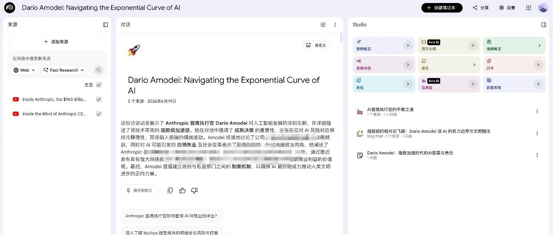Image resolution: width=553 pixels, height=235 pixels.
Task: Click the YouTube icon of Inside Anthropic source
Action: pos(16,99)
